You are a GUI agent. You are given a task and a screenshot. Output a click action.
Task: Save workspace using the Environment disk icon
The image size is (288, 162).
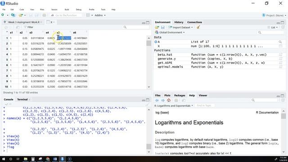click(x=163, y=27)
